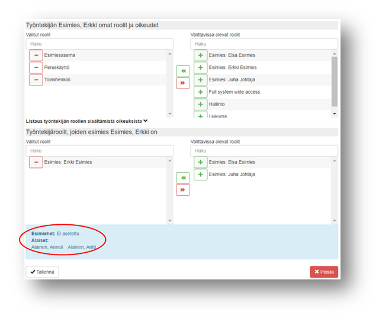Click red Poista delete button
This screenshot has height=318, width=379.
coord(323,272)
